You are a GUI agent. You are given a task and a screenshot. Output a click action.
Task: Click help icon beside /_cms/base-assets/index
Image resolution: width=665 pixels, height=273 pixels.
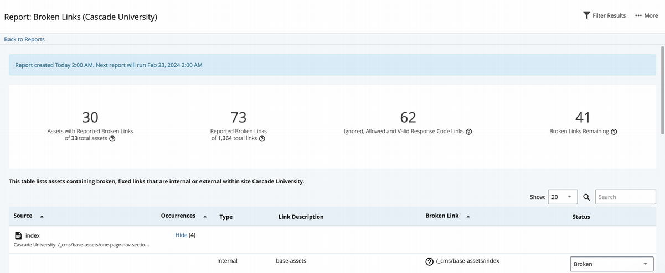(x=429, y=261)
